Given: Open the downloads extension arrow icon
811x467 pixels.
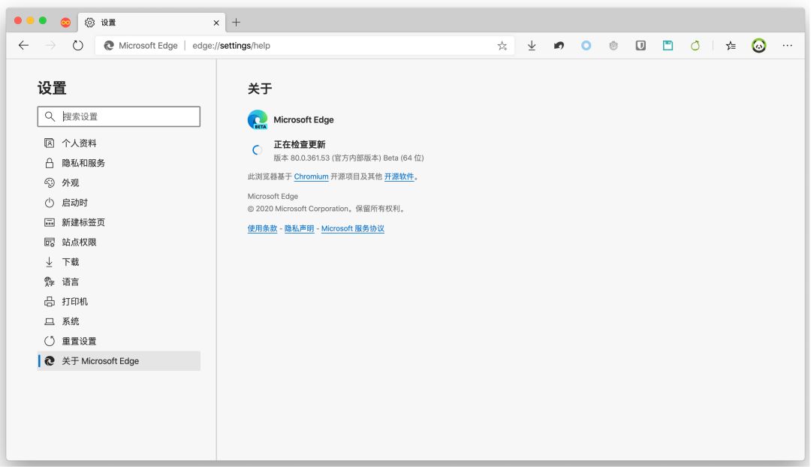Looking at the screenshot, I should click(532, 46).
